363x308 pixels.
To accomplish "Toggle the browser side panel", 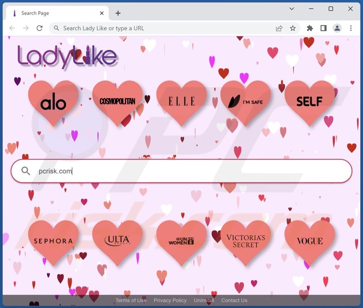I will pos(323,28).
